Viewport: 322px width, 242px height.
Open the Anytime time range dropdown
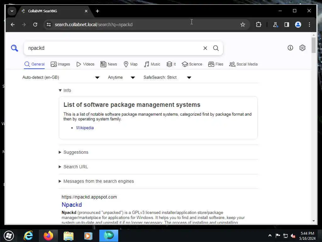(122, 78)
